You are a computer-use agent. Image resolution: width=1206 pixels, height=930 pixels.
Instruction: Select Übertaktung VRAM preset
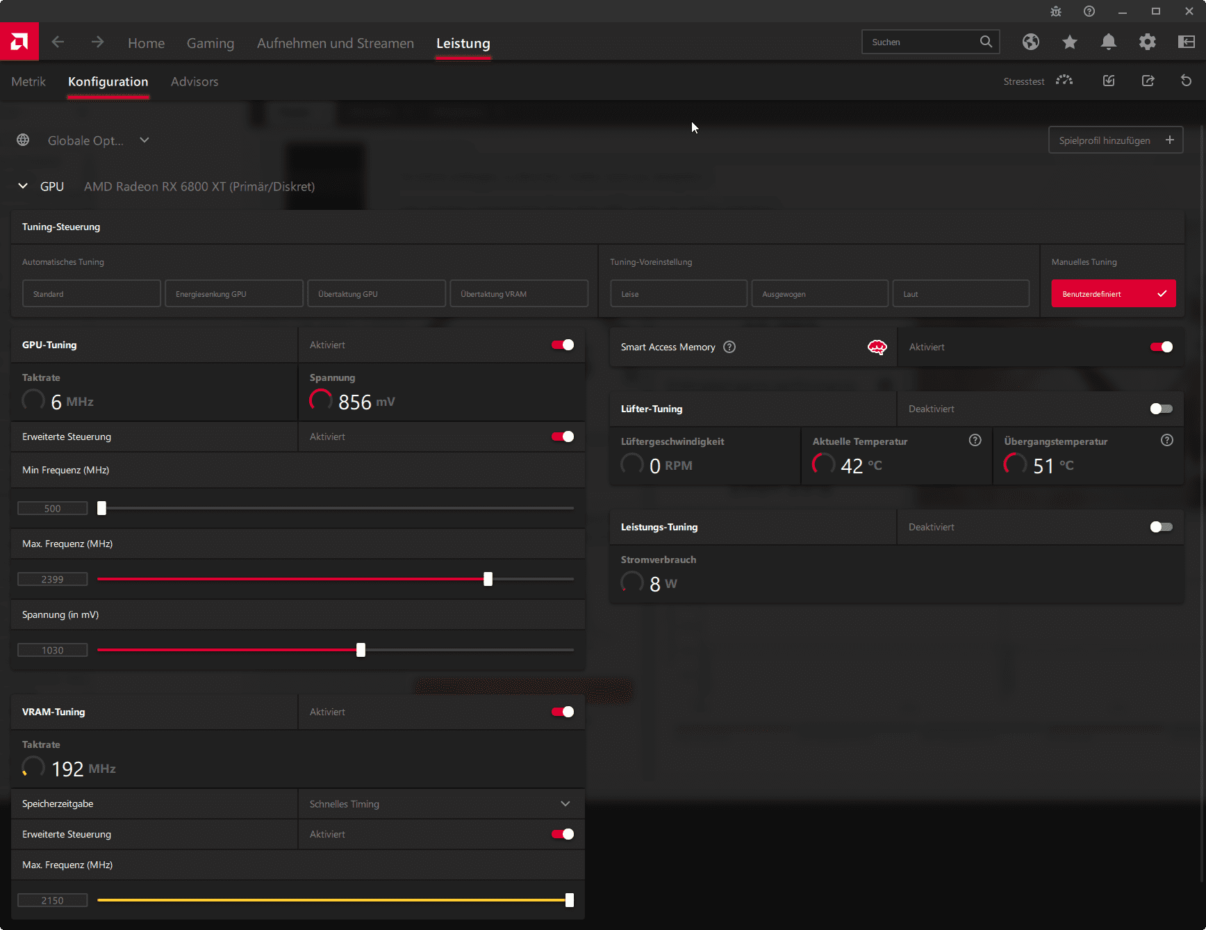[x=519, y=293]
